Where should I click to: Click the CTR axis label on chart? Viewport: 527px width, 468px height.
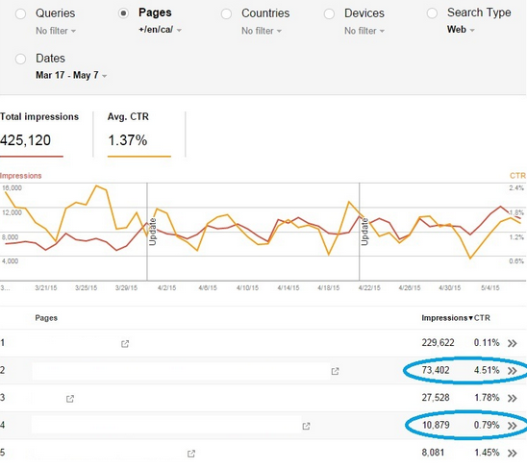click(x=517, y=176)
